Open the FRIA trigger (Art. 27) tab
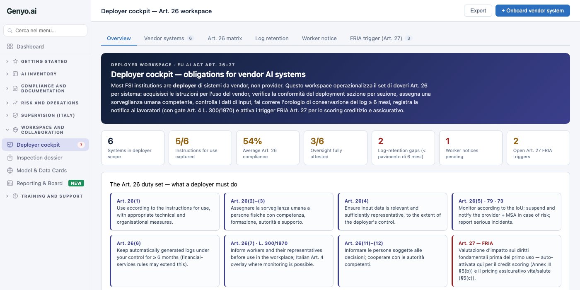Viewport: 580px width, 290px height. [381, 38]
